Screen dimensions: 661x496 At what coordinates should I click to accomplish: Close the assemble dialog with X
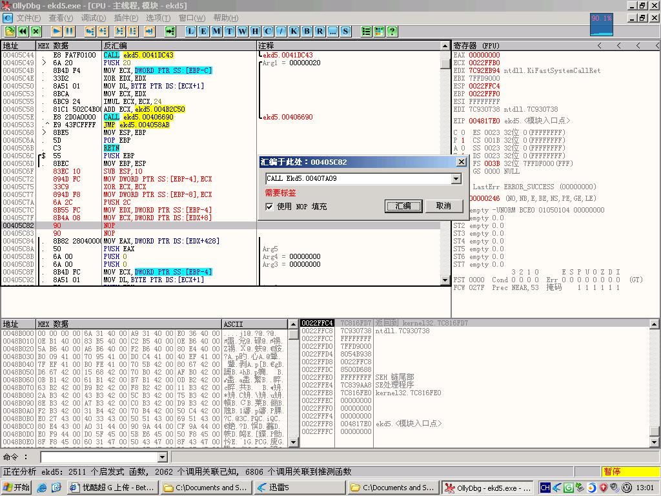point(461,162)
